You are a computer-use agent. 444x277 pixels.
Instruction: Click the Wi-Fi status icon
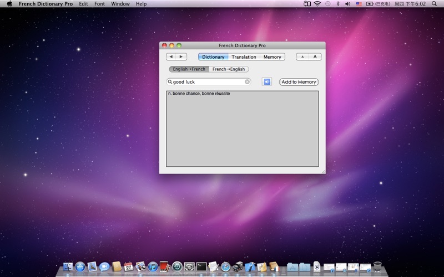pyautogui.click(x=317, y=4)
